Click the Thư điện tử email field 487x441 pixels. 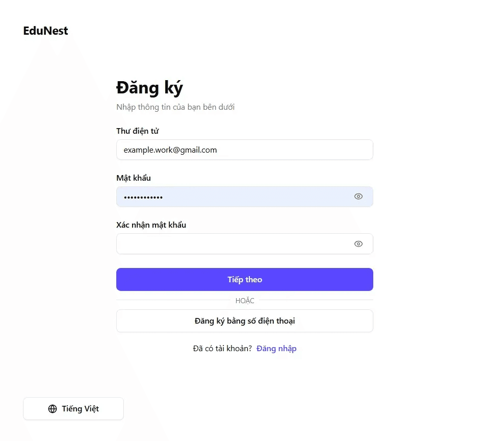click(245, 150)
